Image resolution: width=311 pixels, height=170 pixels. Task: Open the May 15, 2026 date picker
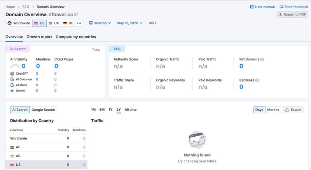pos(130,23)
